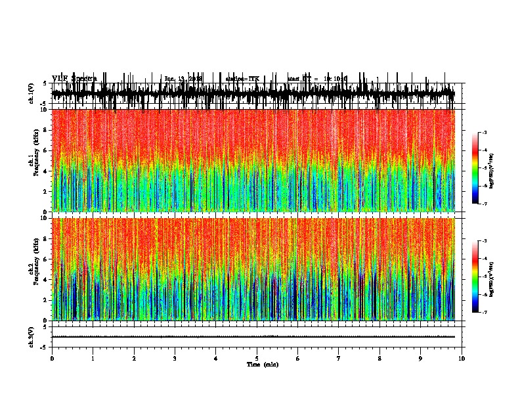The width and height of the screenshot is (520, 402).
Task: Click the '6' tick on the time axis
Action: (298, 359)
